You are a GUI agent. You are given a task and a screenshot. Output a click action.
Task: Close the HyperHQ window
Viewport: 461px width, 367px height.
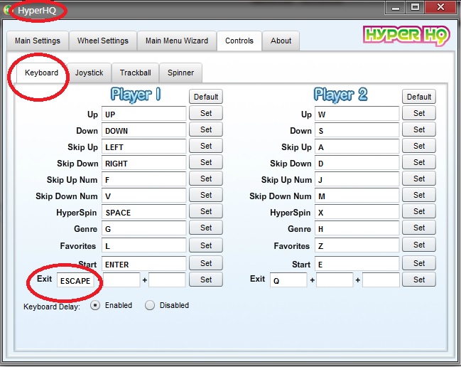pos(440,7)
